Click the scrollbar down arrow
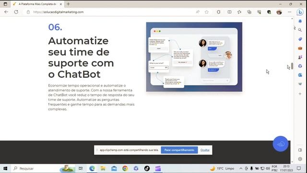Screen dimensions: 307x173 (292, 162)
